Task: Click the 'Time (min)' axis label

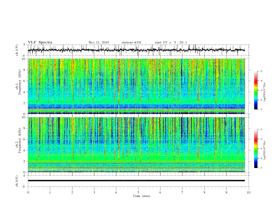Action: click(141, 196)
